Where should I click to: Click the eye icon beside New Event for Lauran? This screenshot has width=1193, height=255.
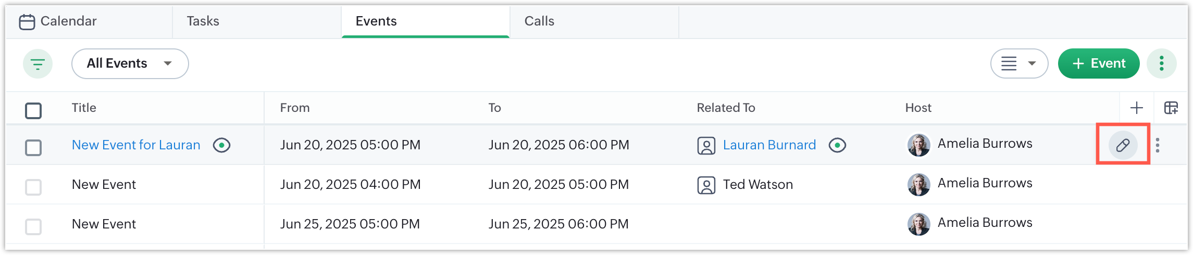tap(221, 145)
